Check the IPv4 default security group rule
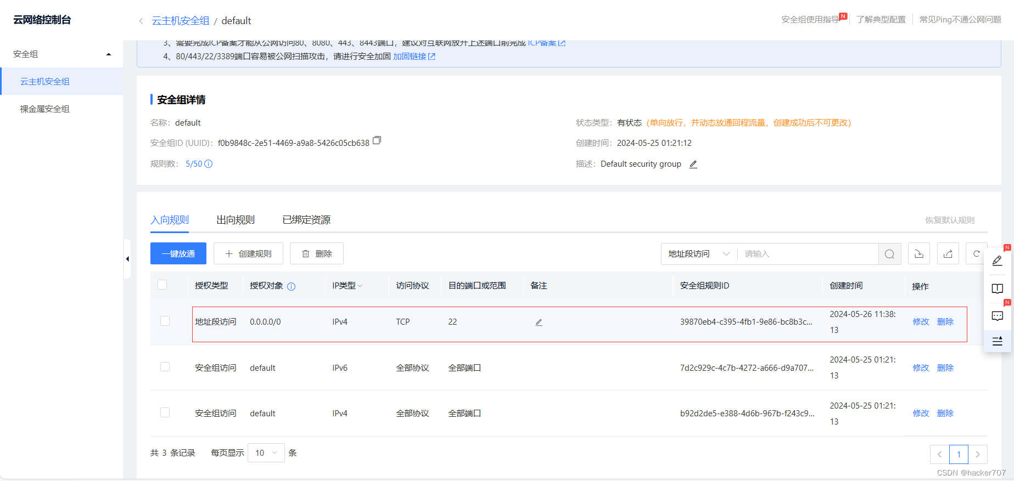Image resolution: width=1014 pixels, height=481 pixels. [165, 412]
